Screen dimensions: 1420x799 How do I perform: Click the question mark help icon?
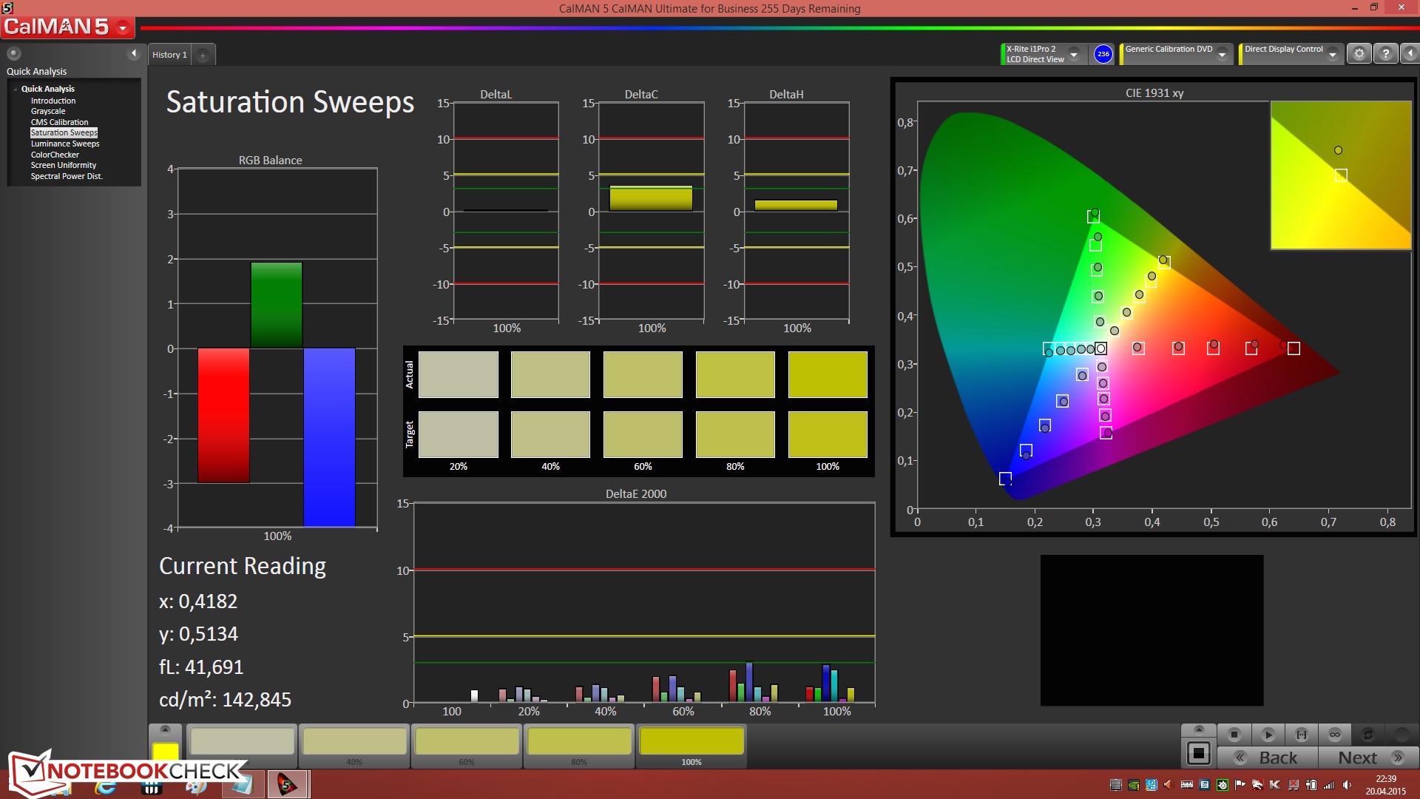[x=1386, y=54]
